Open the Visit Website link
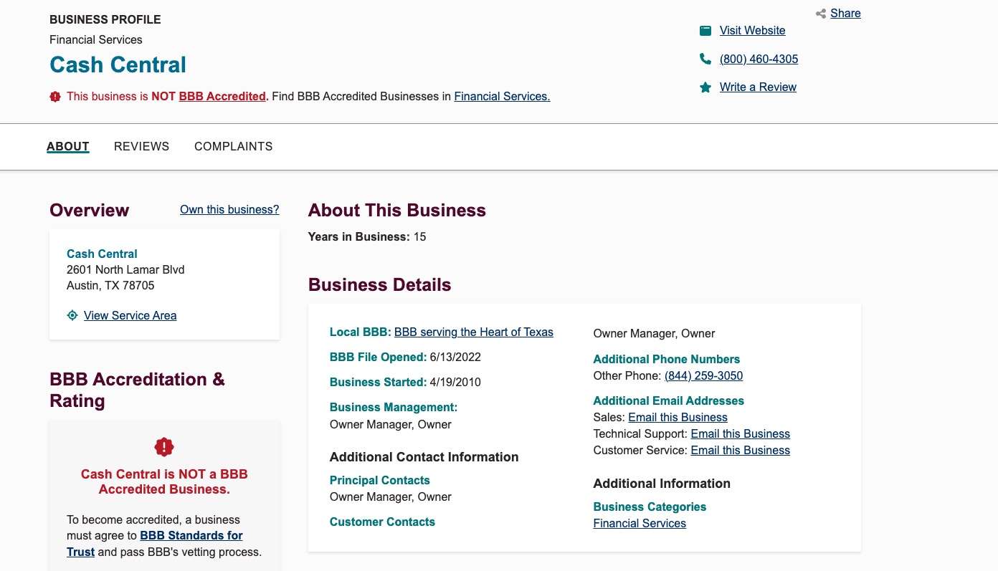Image resolution: width=998 pixels, height=571 pixels. pos(752,30)
